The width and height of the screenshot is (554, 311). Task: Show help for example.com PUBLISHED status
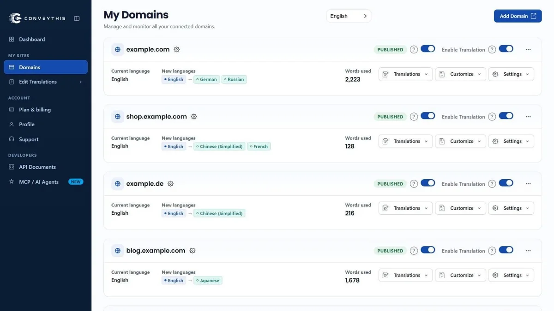414,49
